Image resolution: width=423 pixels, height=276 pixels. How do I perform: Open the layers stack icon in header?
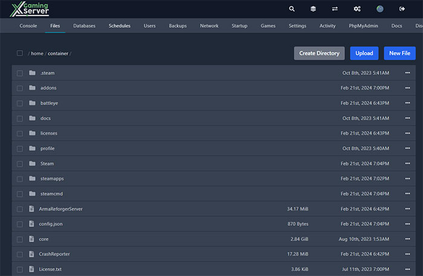tap(313, 9)
